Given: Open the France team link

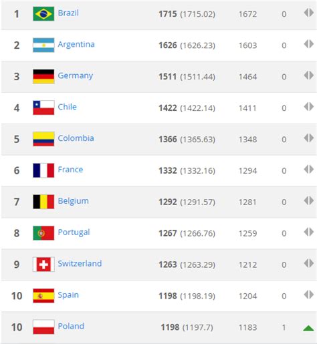Looking at the screenshot, I should point(70,170).
